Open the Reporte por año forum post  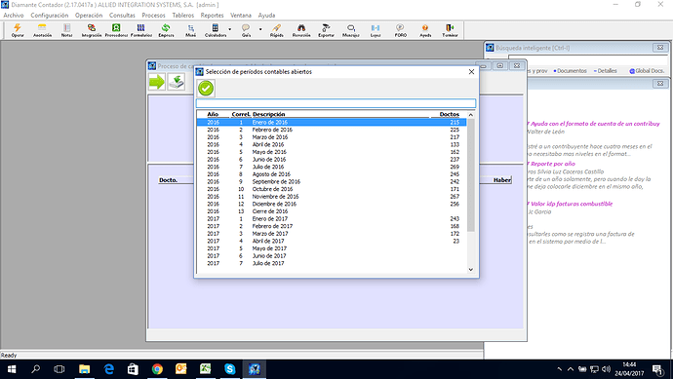[x=551, y=164]
